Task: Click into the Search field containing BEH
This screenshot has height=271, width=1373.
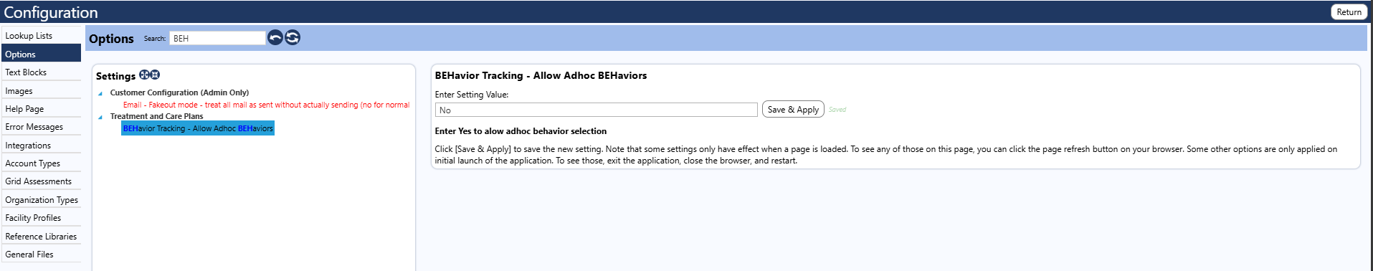Action: pyautogui.click(x=217, y=38)
